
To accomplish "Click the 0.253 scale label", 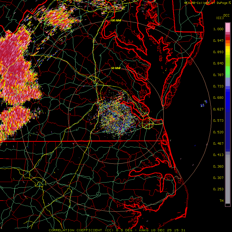I will [218, 189].
